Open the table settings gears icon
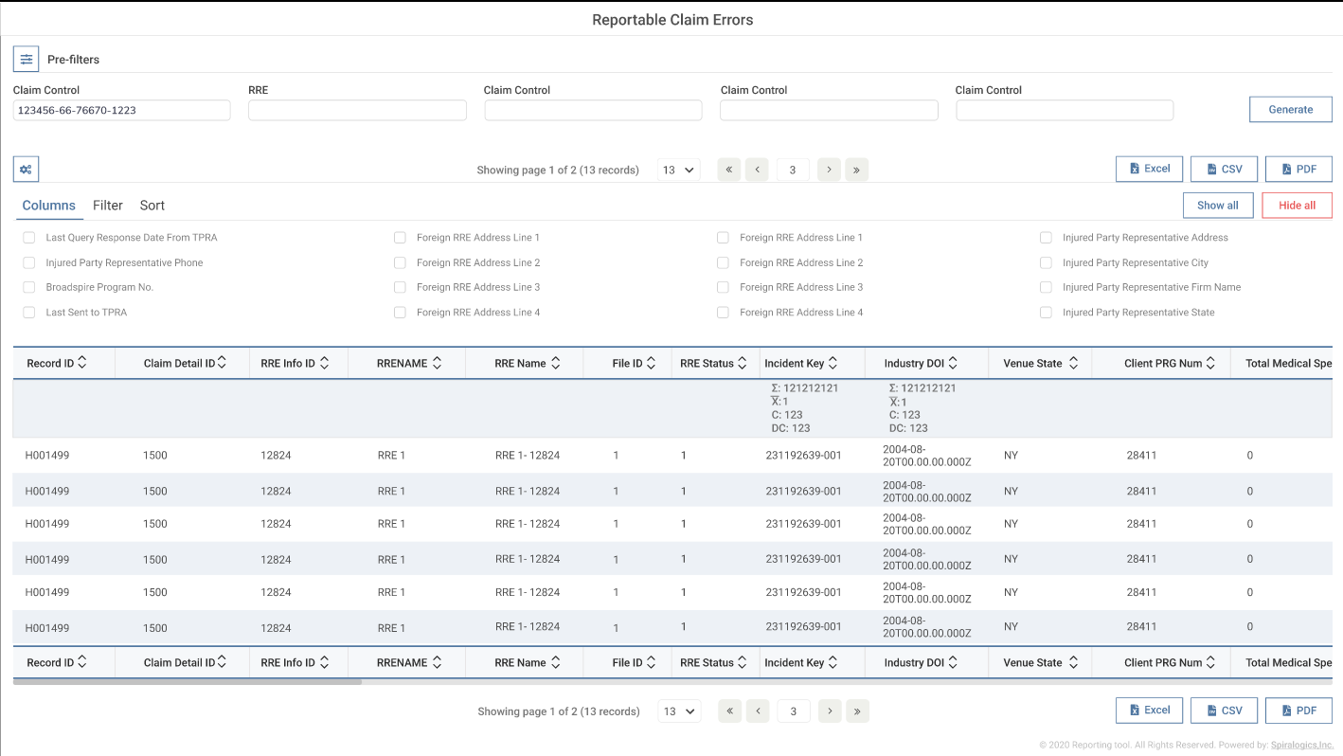The image size is (1343, 756). coord(26,170)
